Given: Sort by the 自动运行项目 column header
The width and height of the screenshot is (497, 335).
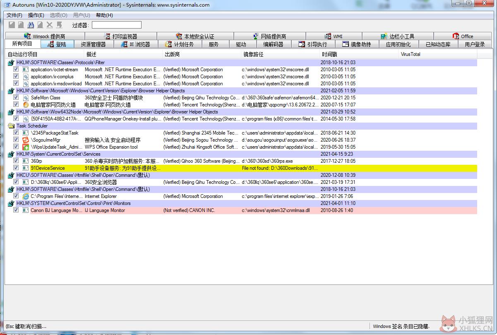Looking at the screenshot, I should click(45, 54).
